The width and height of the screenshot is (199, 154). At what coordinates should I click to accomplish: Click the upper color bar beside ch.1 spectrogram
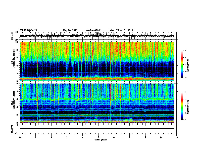coord(182,64)
